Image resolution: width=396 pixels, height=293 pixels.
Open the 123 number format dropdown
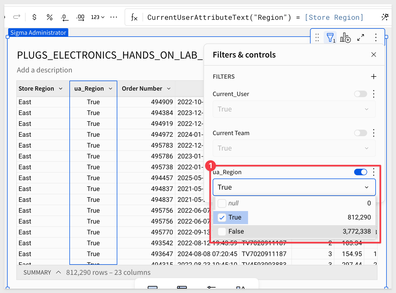click(98, 17)
